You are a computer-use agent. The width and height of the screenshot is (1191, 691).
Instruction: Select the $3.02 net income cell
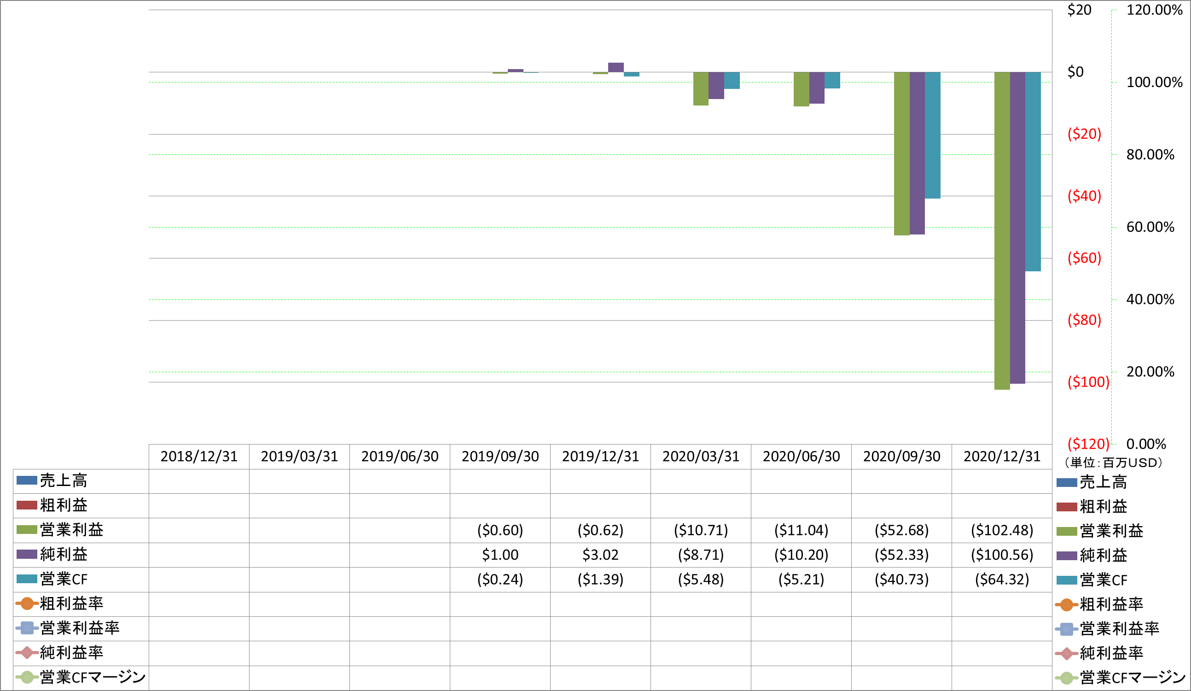[600, 555]
